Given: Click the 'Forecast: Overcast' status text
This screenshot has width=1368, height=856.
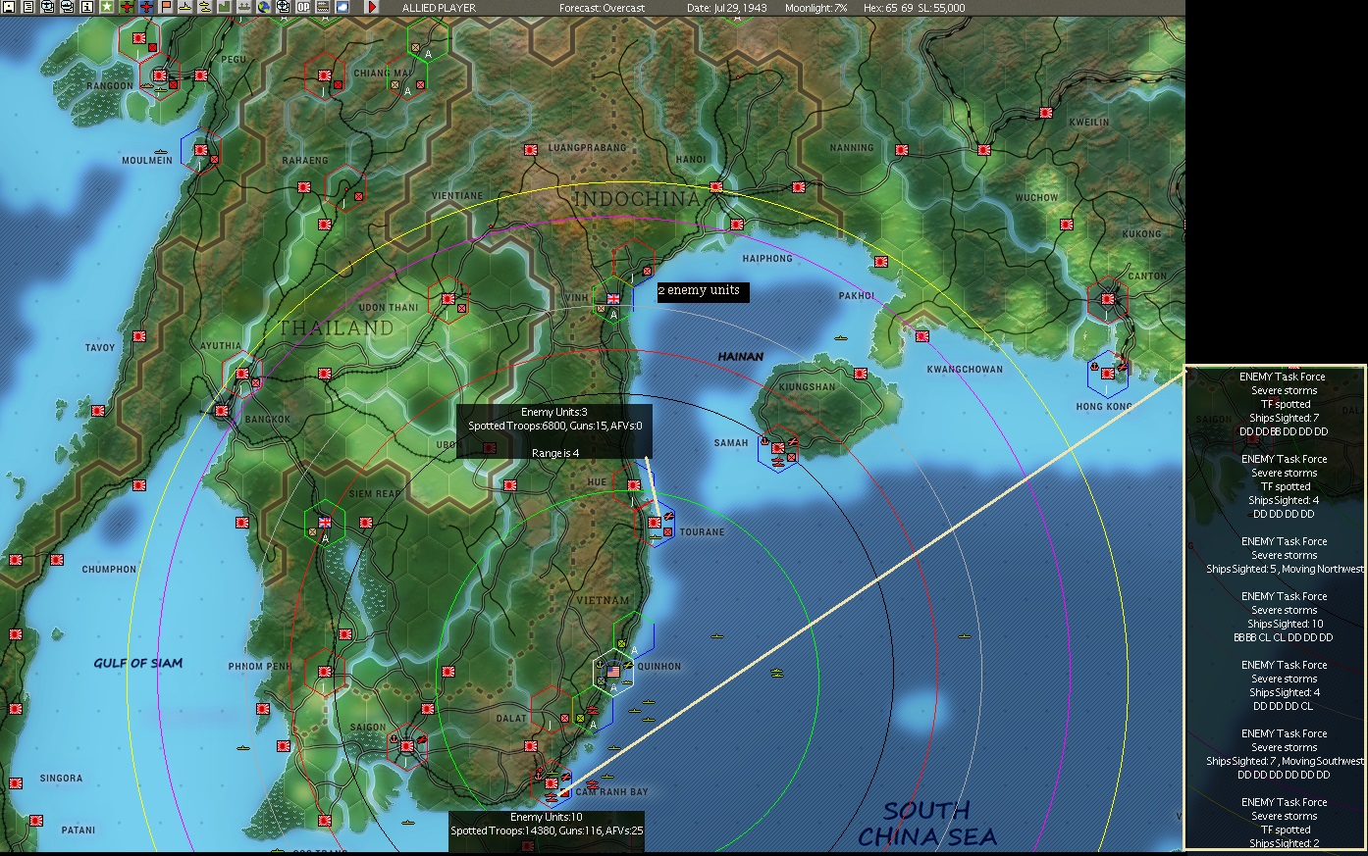Looking at the screenshot, I should pos(603,8).
